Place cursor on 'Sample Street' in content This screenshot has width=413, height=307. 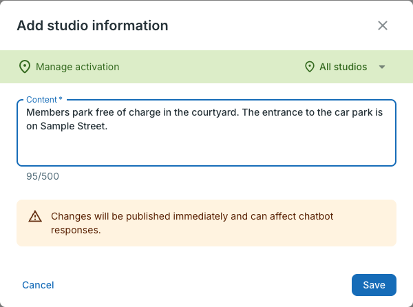click(x=73, y=126)
